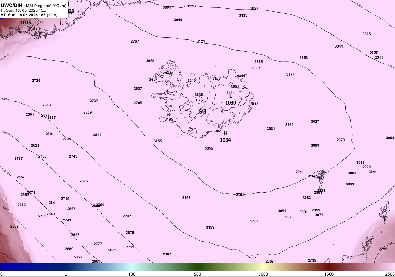Click the 1000 mark on the color scale
395x277 pixels.
pyautogui.click(x=263, y=274)
